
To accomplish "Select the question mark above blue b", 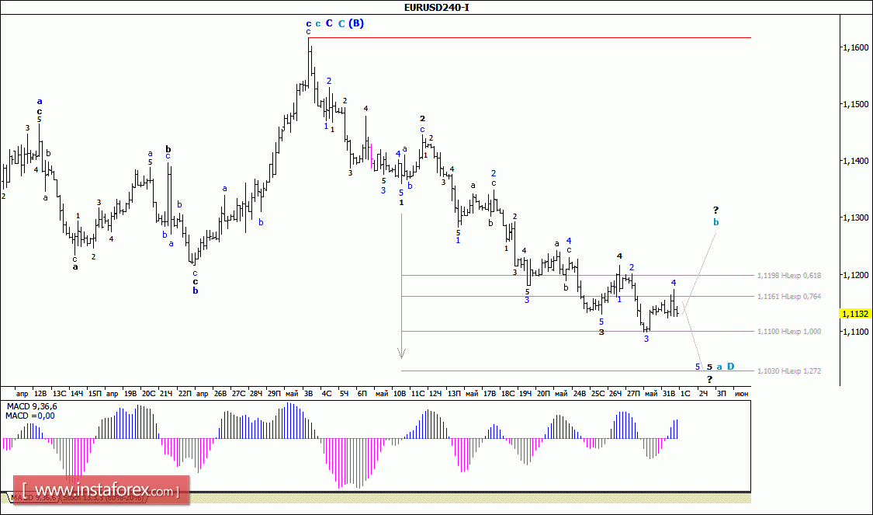I will click(716, 211).
